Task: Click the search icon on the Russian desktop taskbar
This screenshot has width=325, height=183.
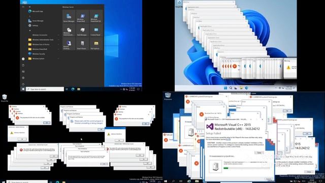Action: point(173,181)
